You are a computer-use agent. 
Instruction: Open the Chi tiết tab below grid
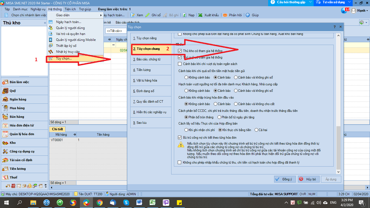click(x=57, y=129)
